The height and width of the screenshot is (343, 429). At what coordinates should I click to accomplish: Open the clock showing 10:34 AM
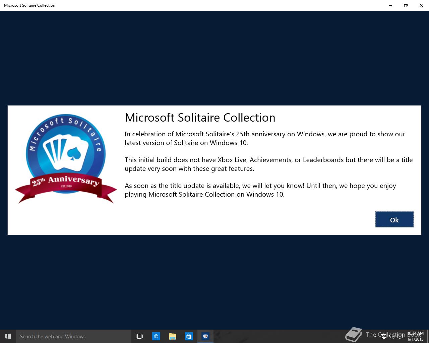(416, 336)
